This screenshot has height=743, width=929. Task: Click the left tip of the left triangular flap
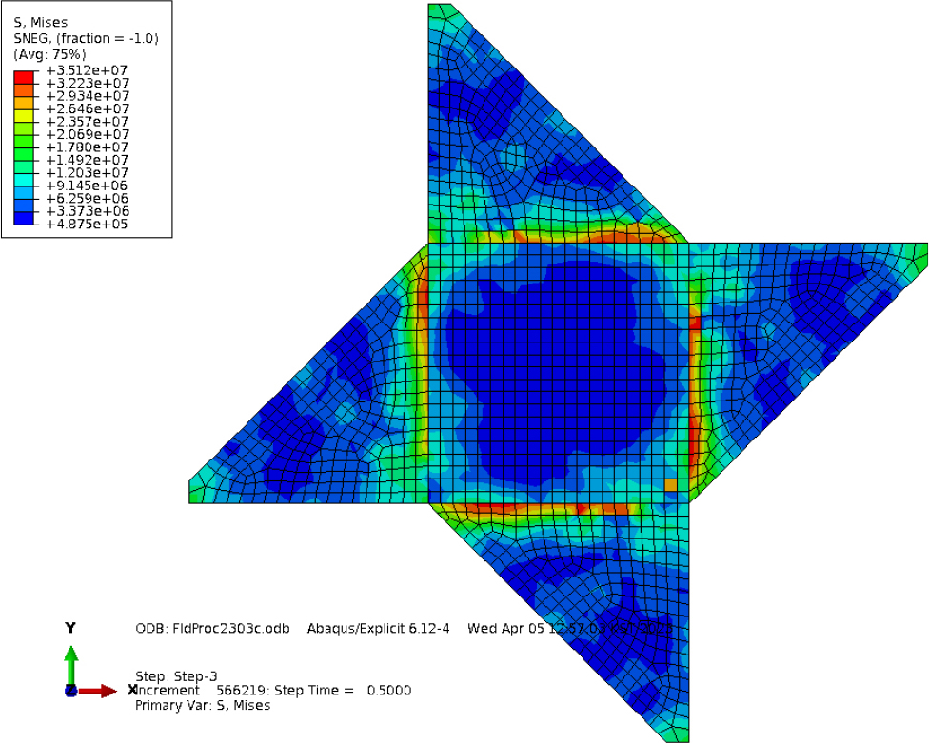[x=194, y=493]
